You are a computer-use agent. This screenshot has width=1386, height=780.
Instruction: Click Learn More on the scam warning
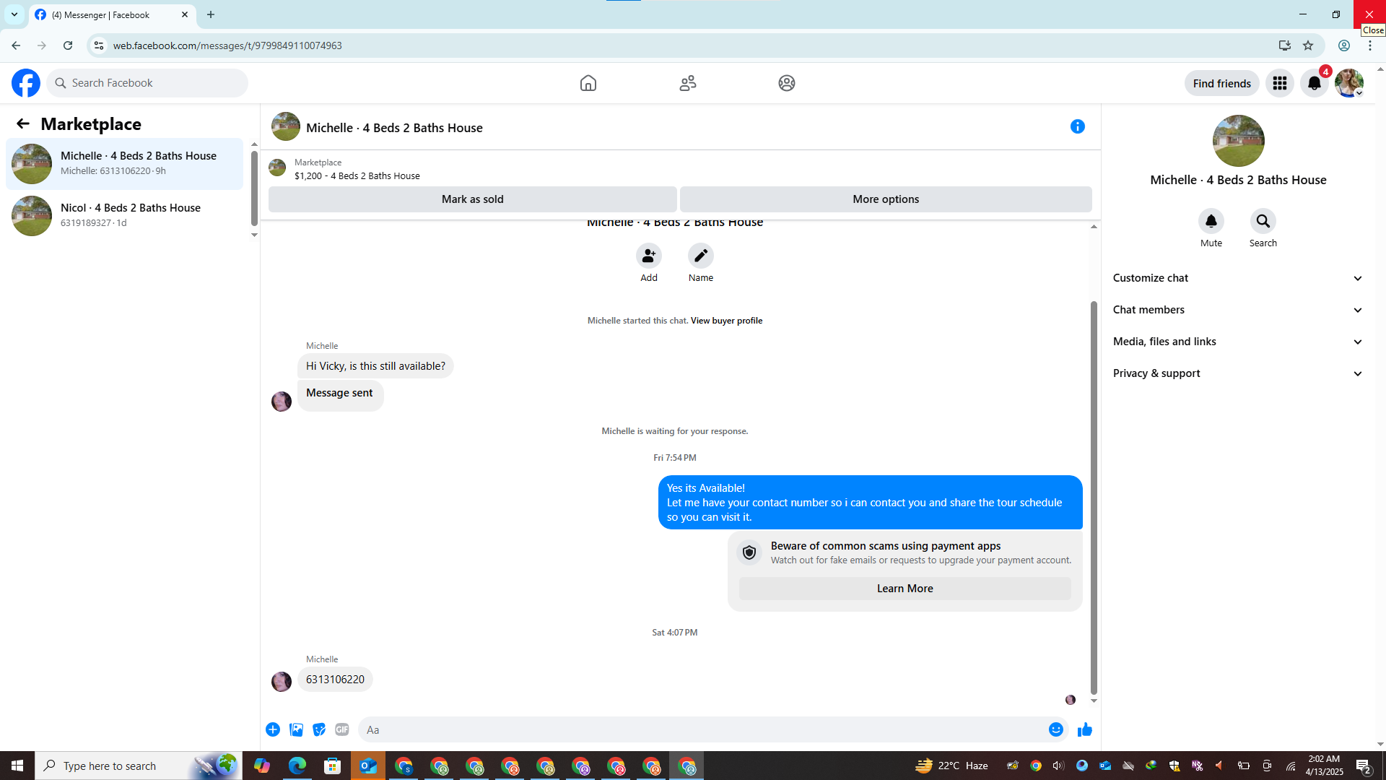[905, 589]
